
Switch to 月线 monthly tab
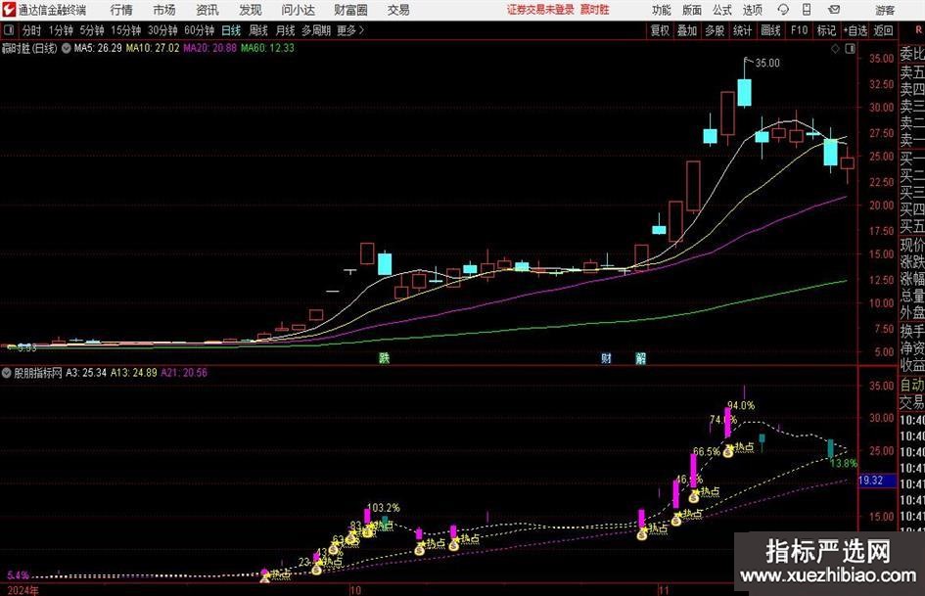[x=286, y=30]
